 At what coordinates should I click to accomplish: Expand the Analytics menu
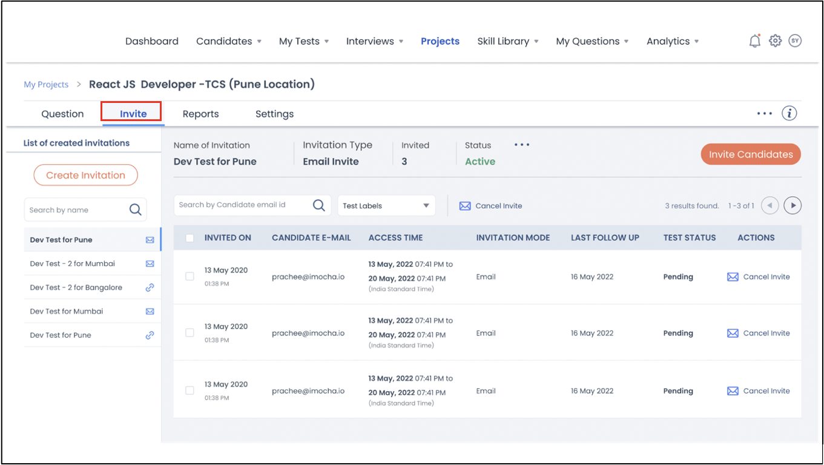[673, 41]
